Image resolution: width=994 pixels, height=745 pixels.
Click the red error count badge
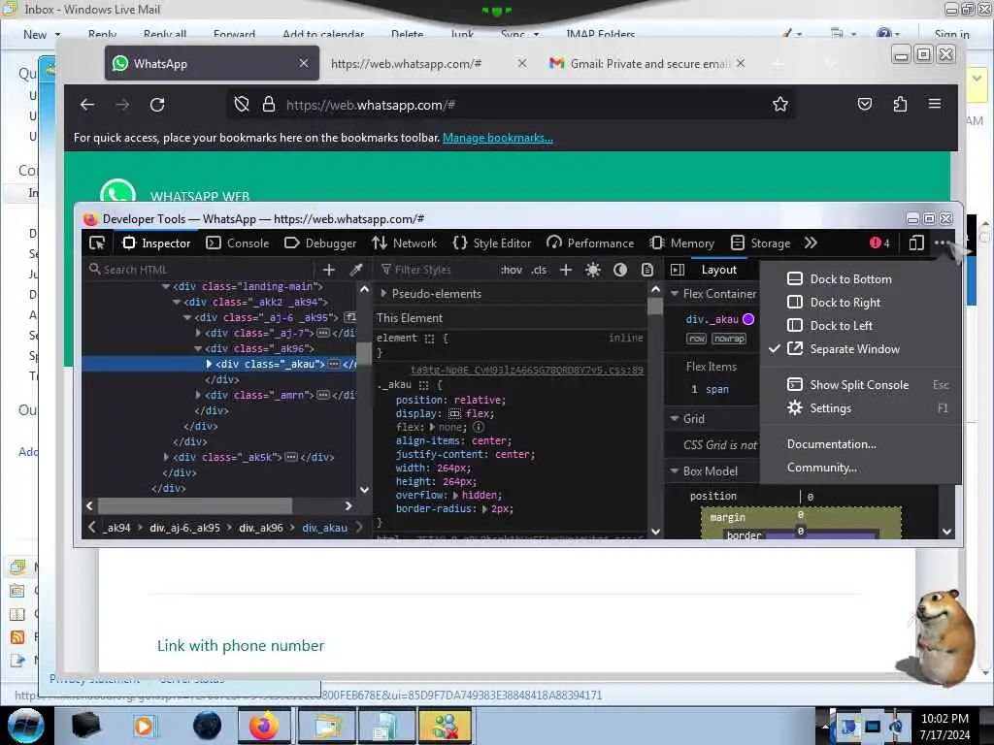tap(879, 243)
